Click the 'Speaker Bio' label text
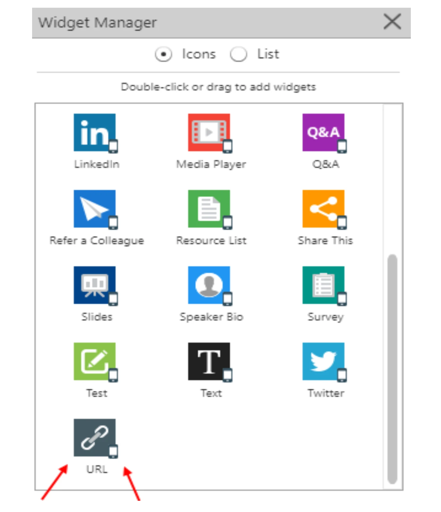Viewport: 441px width, 512px height. 211,317
